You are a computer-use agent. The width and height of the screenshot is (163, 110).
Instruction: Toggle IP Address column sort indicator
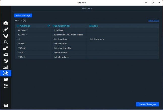tap(49, 26)
